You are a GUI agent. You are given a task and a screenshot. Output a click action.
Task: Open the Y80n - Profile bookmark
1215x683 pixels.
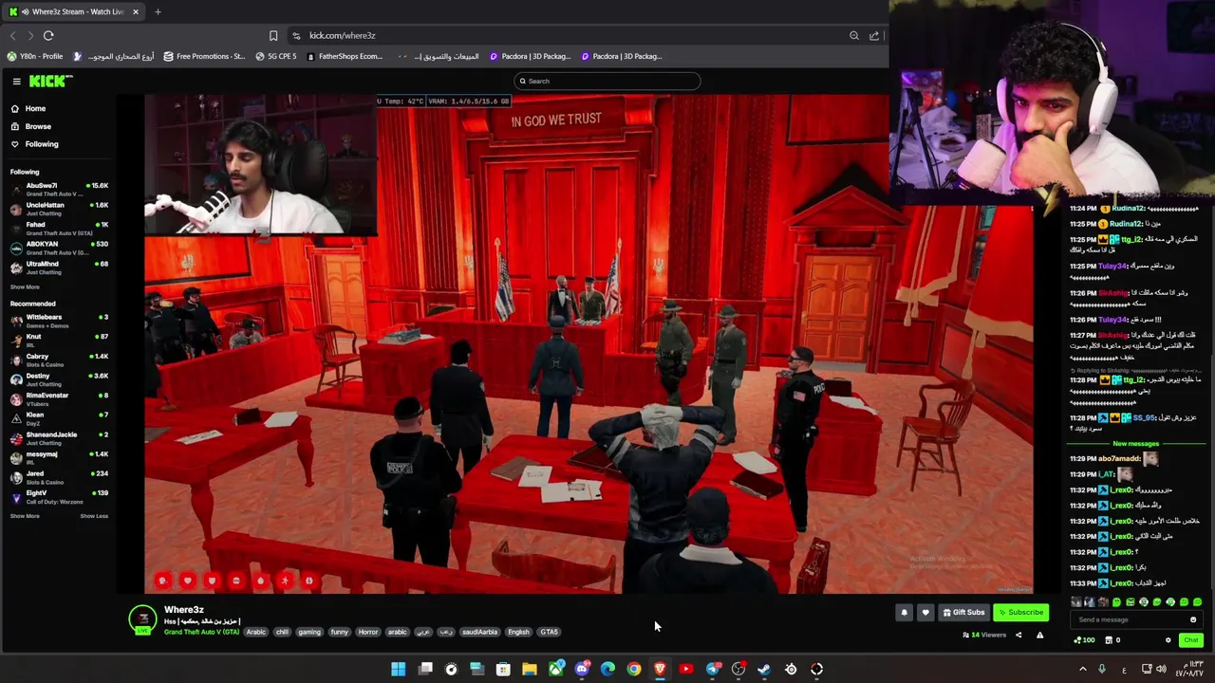35,56
